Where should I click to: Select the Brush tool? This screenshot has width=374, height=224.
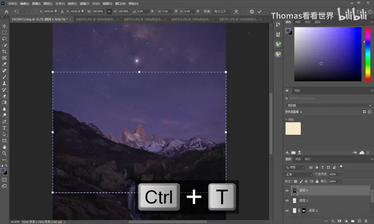tap(4, 77)
